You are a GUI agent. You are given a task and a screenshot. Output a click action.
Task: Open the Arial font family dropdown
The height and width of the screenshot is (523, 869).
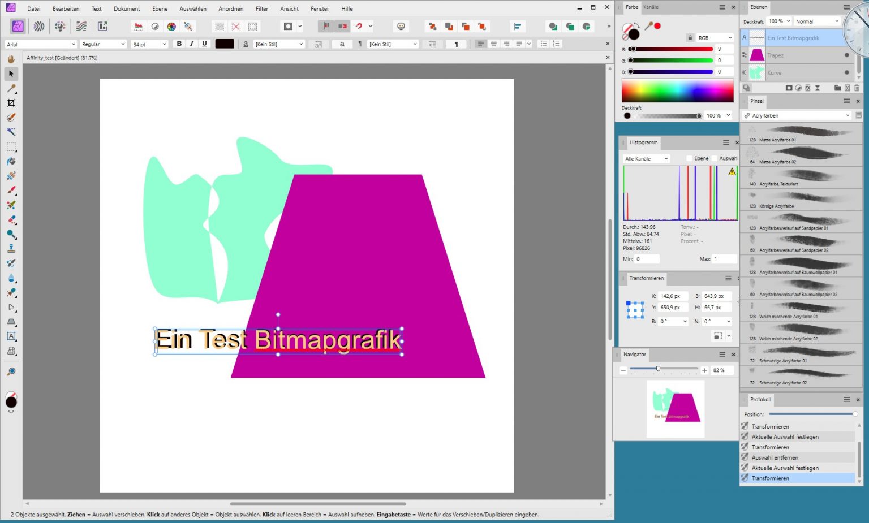pos(41,44)
